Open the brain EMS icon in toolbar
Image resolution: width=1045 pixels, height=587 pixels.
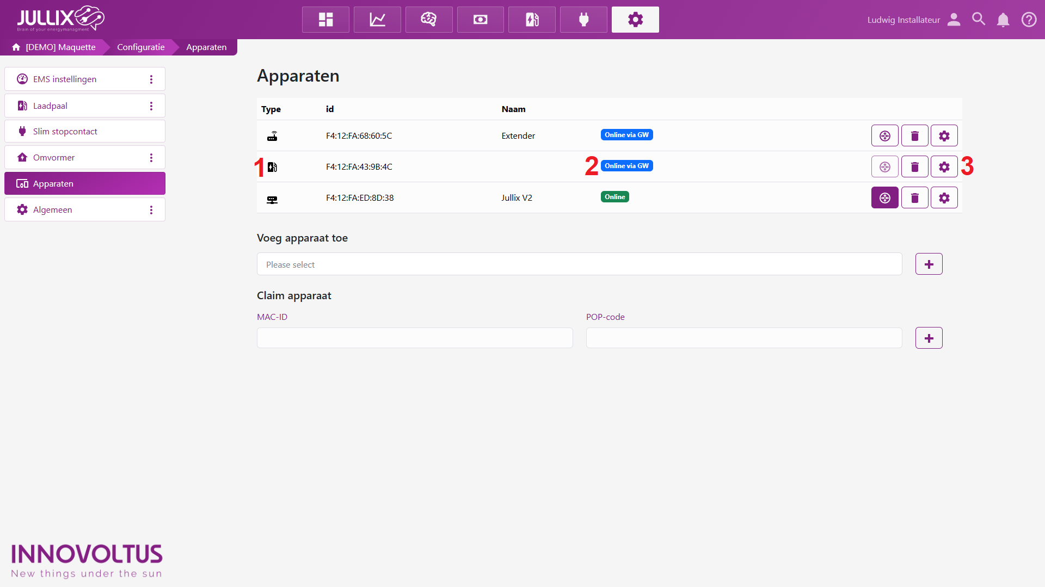coord(429,20)
